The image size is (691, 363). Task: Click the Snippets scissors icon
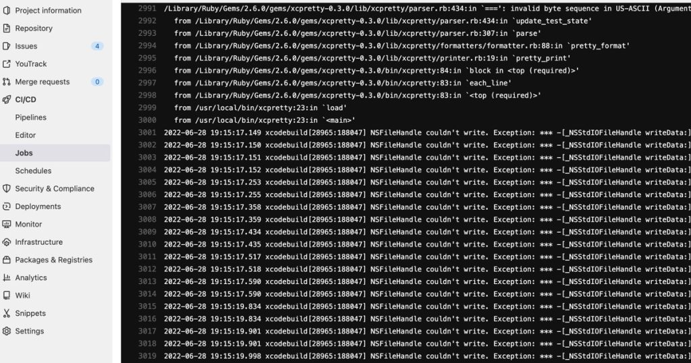[6, 313]
